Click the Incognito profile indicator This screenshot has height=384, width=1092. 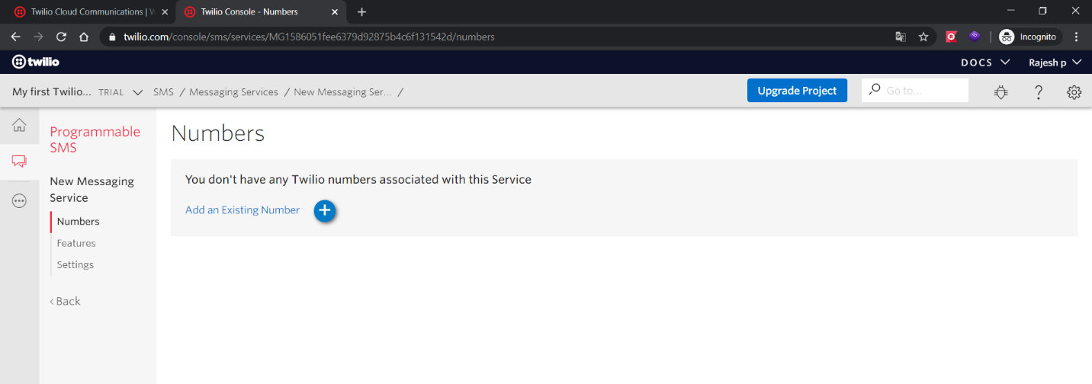click(1029, 37)
